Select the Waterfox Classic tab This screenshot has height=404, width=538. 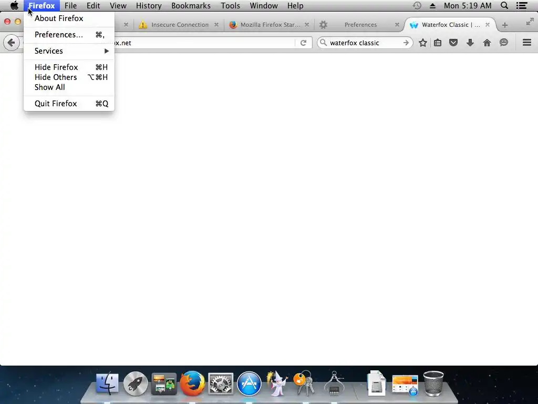[x=450, y=25]
